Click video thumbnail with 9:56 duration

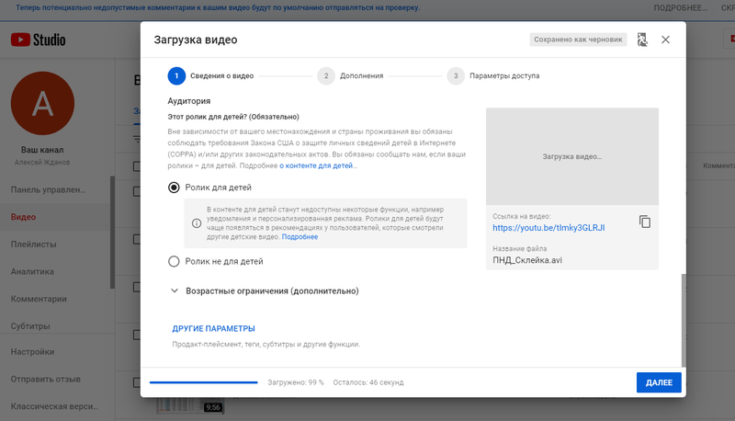tap(190, 405)
